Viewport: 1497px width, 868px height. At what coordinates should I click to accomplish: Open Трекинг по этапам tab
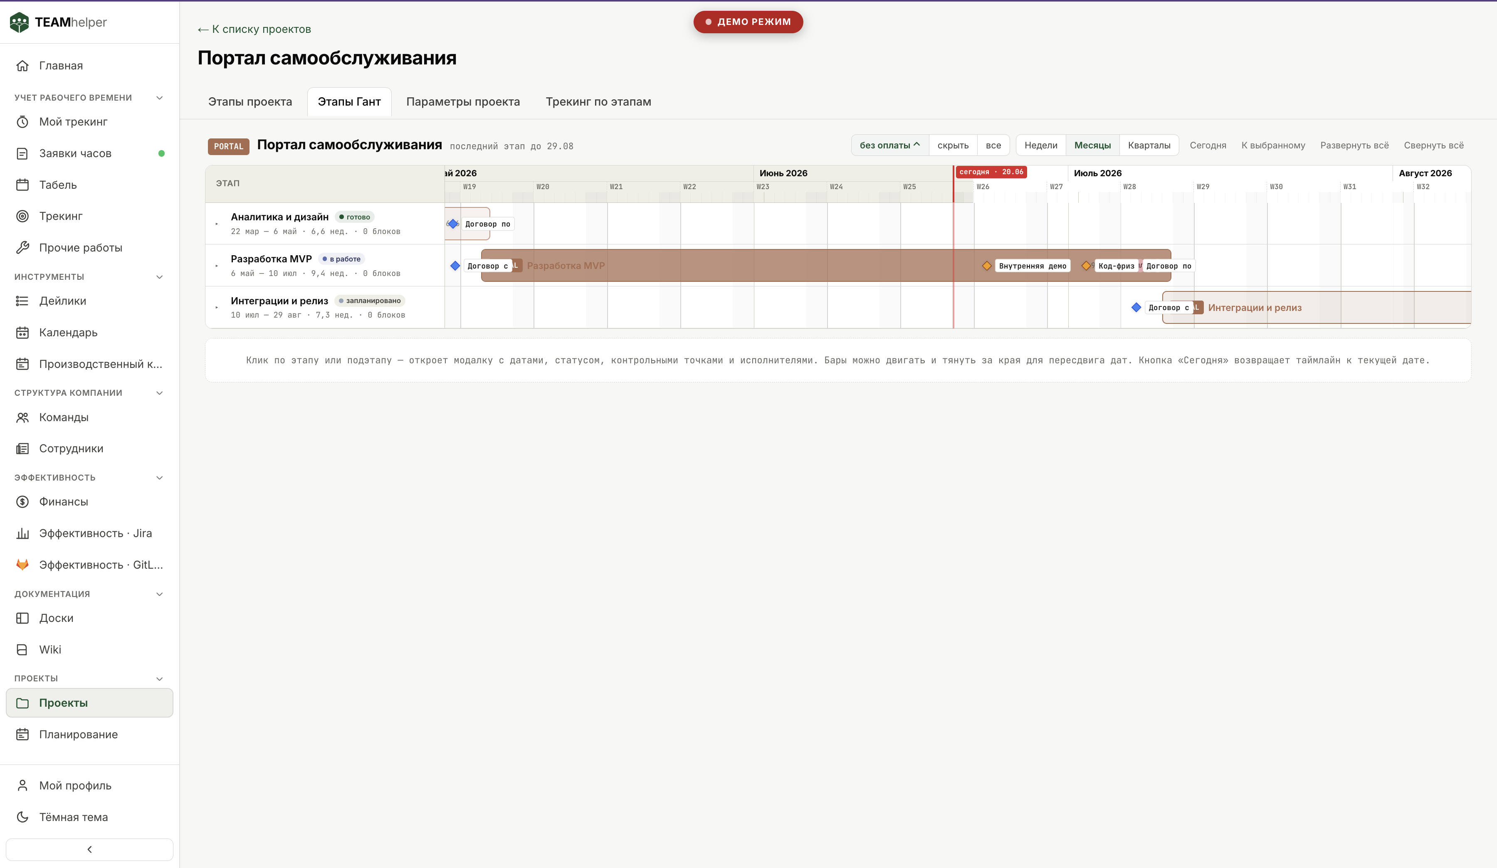(x=598, y=102)
